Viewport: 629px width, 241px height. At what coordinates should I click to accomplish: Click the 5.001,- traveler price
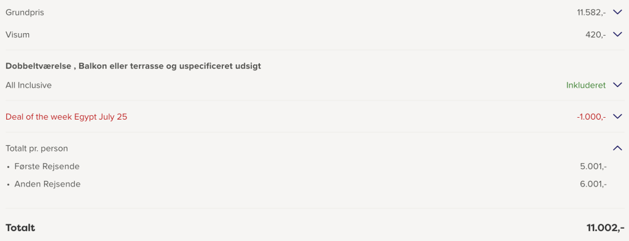click(593, 167)
